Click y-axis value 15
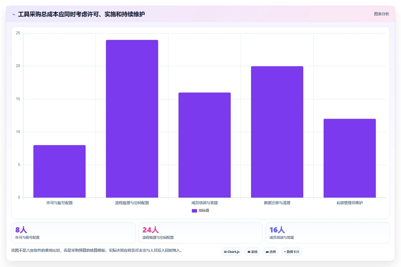This screenshot has height=267, width=401. pyautogui.click(x=18, y=99)
